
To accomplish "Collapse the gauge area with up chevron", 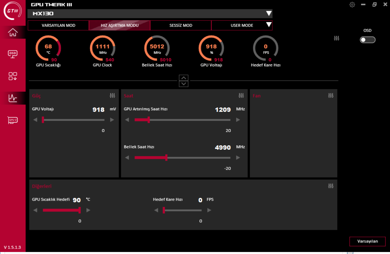I will point(183,78).
